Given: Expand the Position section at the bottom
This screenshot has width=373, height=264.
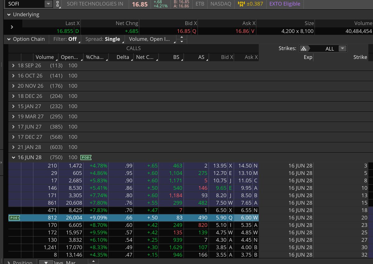Looking at the screenshot, I should click(x=9, y=262).
